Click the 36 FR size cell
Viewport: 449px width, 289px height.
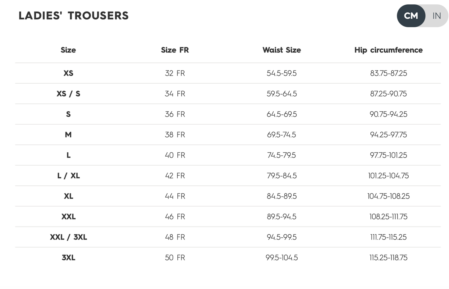click(x=175, y=114)
